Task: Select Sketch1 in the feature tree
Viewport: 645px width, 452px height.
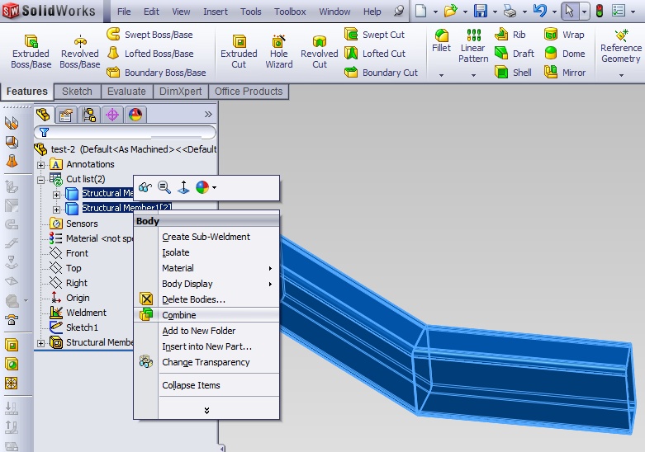Action: [74, 327]
